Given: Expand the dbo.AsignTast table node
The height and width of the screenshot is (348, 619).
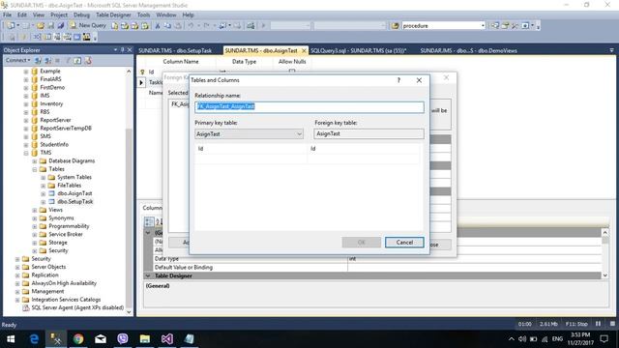Looking at the screenshot, I should pyautogui.click(x=43, y=193).
